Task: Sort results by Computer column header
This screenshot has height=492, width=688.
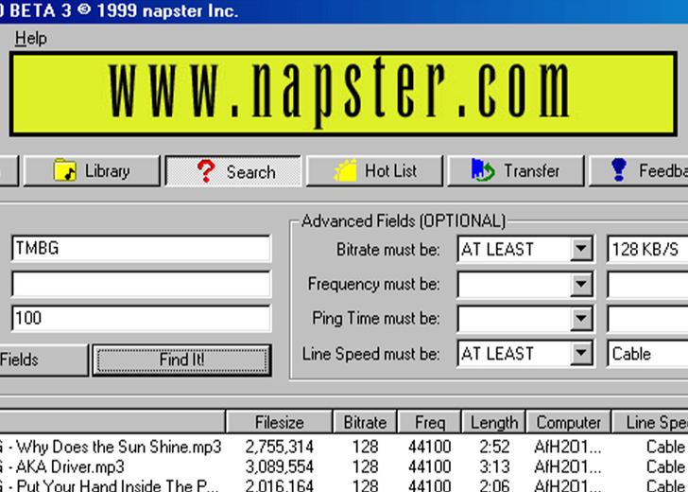Action: [x=568, y=422]
